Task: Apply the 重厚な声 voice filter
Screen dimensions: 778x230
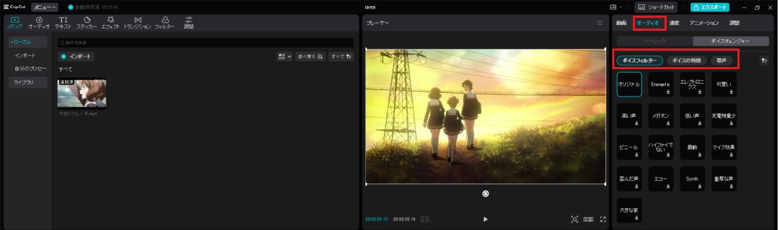Action: pyautogui.click(x=723, y=179)
